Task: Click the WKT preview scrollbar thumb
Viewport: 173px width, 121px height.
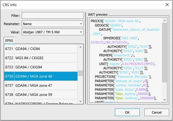Action: point(165,53)
